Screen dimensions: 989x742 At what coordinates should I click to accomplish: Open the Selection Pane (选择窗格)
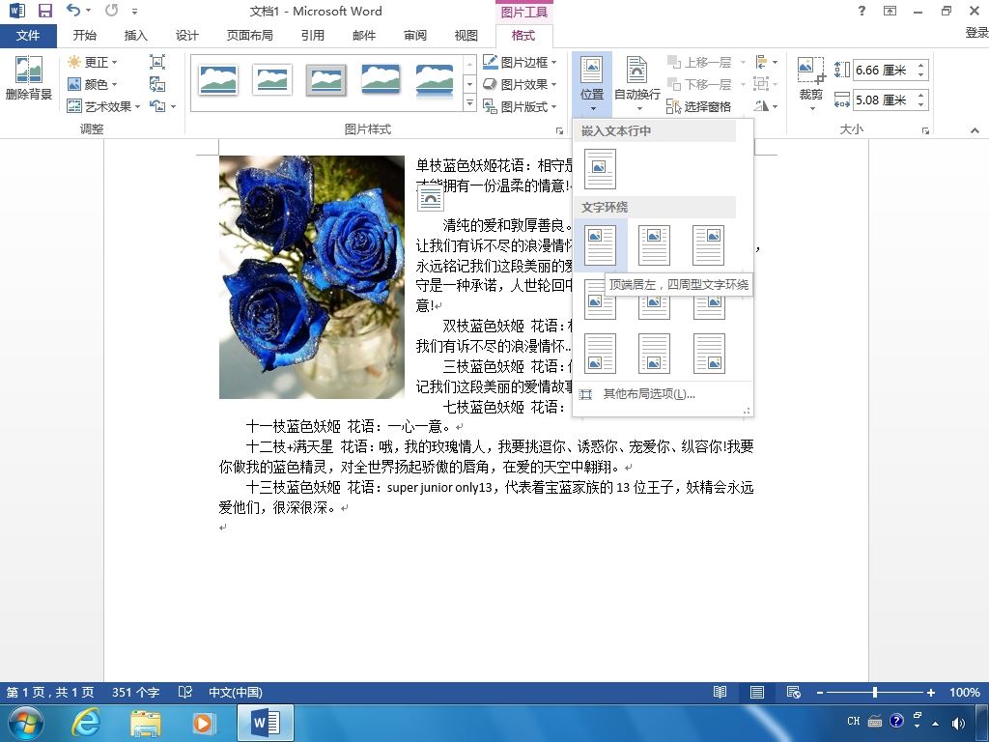699,106
